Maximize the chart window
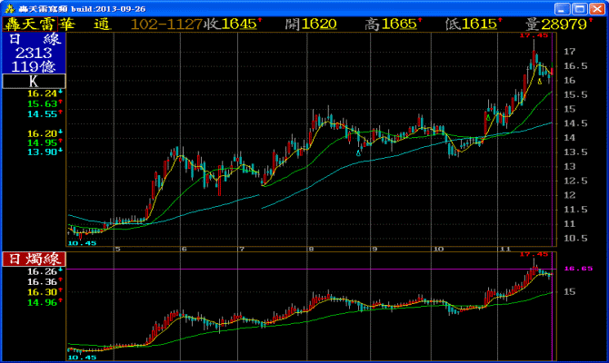609x363 pixels. click(581, 7)
